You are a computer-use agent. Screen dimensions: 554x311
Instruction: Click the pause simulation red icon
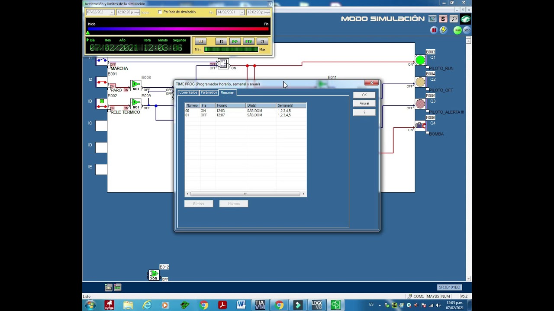[x=434, y=30]
